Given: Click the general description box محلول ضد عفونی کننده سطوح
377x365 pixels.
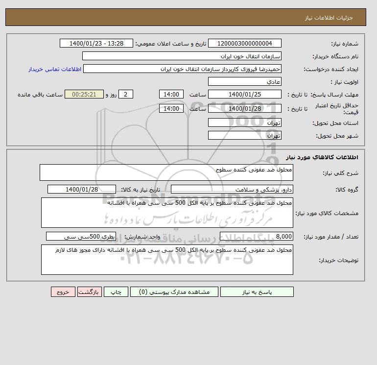Looking at the screenshot, I should tap(166, 172).
